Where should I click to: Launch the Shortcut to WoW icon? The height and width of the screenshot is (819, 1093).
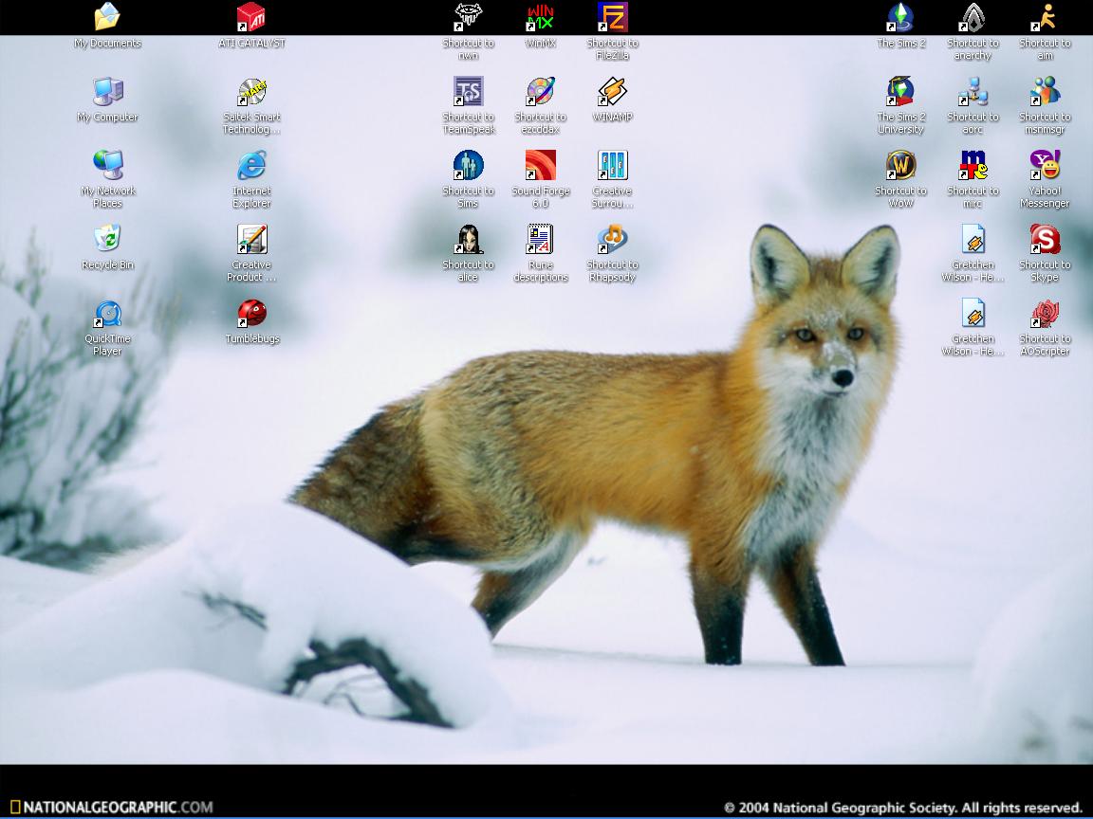[x=900, y=166]
